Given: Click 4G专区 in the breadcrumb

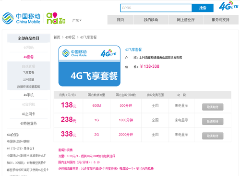Looking at the screenshot, I should click(x=70, y=38).
